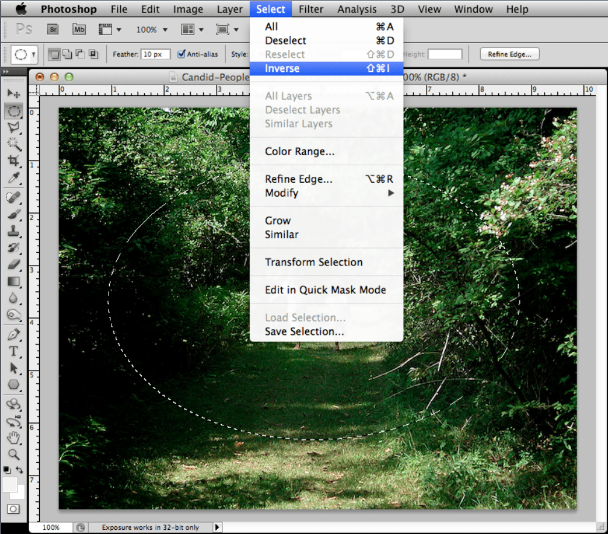608x534 pixels.
Task: Click Color Range... menu item
Action: click(300, 151)
